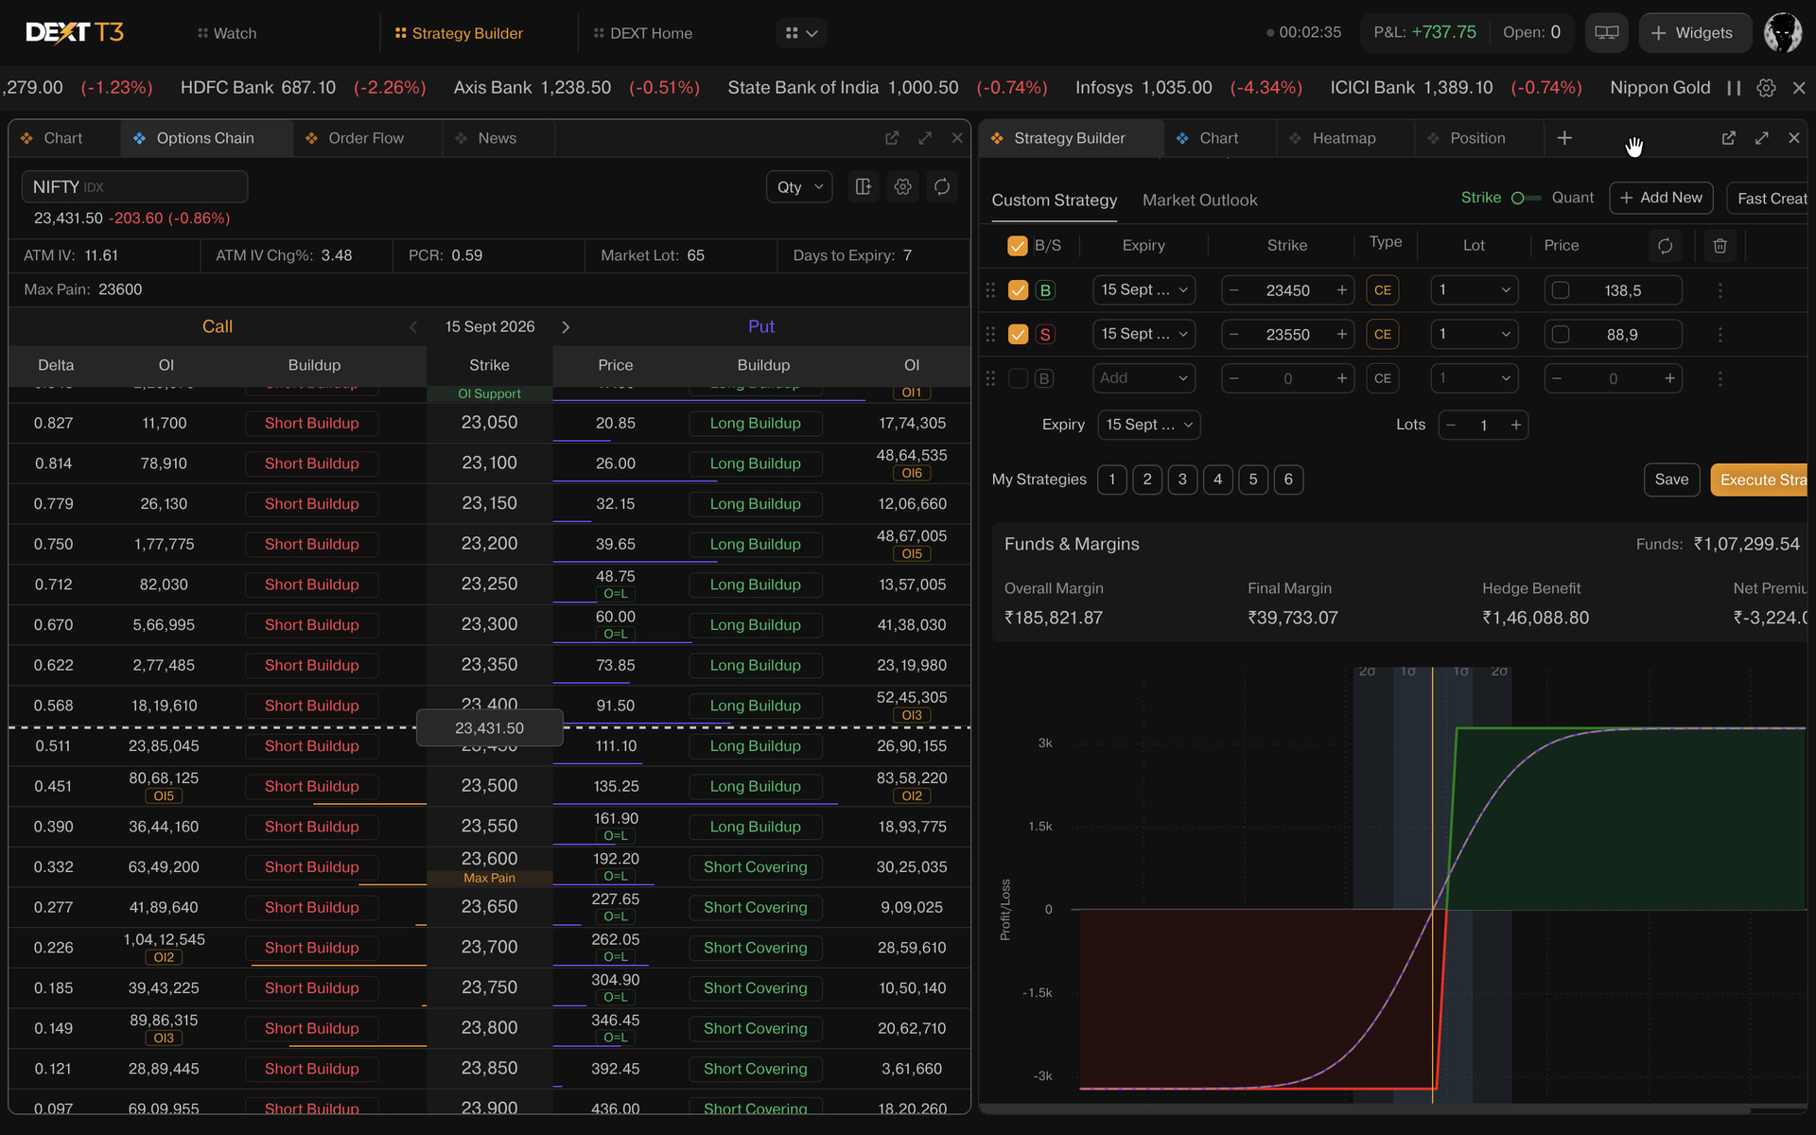The image size is (1816, 1135).
Task: Save the current strategy
Action: (1671, 480)
